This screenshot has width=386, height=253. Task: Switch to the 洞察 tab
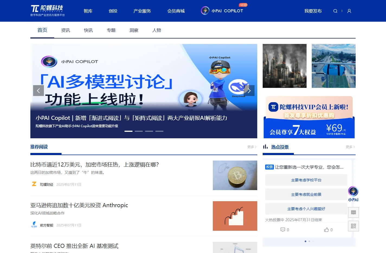click(x=134, y=30)
